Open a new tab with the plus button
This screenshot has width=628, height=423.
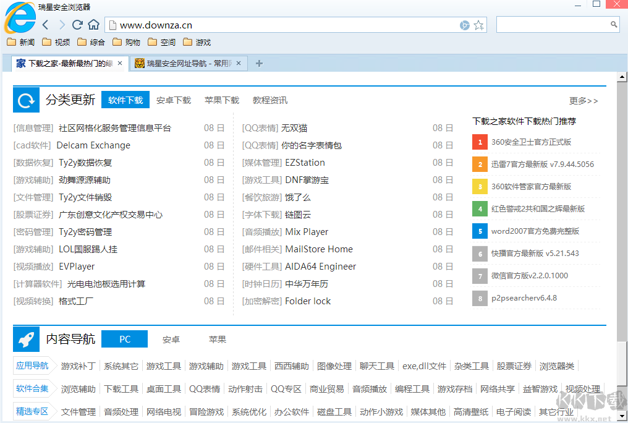pyautogui.click(x=258, y=63)
